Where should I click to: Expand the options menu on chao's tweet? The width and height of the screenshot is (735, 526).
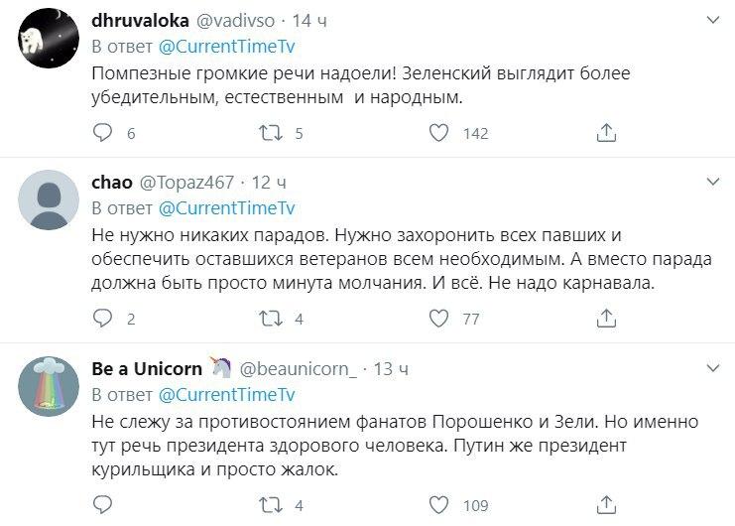[712, 183]
